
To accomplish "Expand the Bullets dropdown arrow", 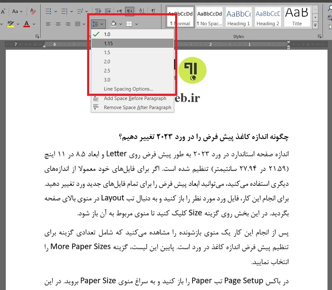I will coord(56,12).
